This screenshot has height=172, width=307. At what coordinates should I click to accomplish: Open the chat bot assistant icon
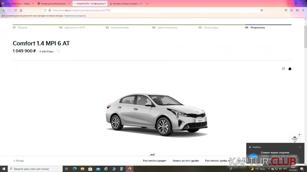[x=294, y=139]
